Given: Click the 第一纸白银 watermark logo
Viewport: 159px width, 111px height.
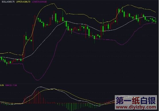Looking at the screenshot, I should pos(136,100).
